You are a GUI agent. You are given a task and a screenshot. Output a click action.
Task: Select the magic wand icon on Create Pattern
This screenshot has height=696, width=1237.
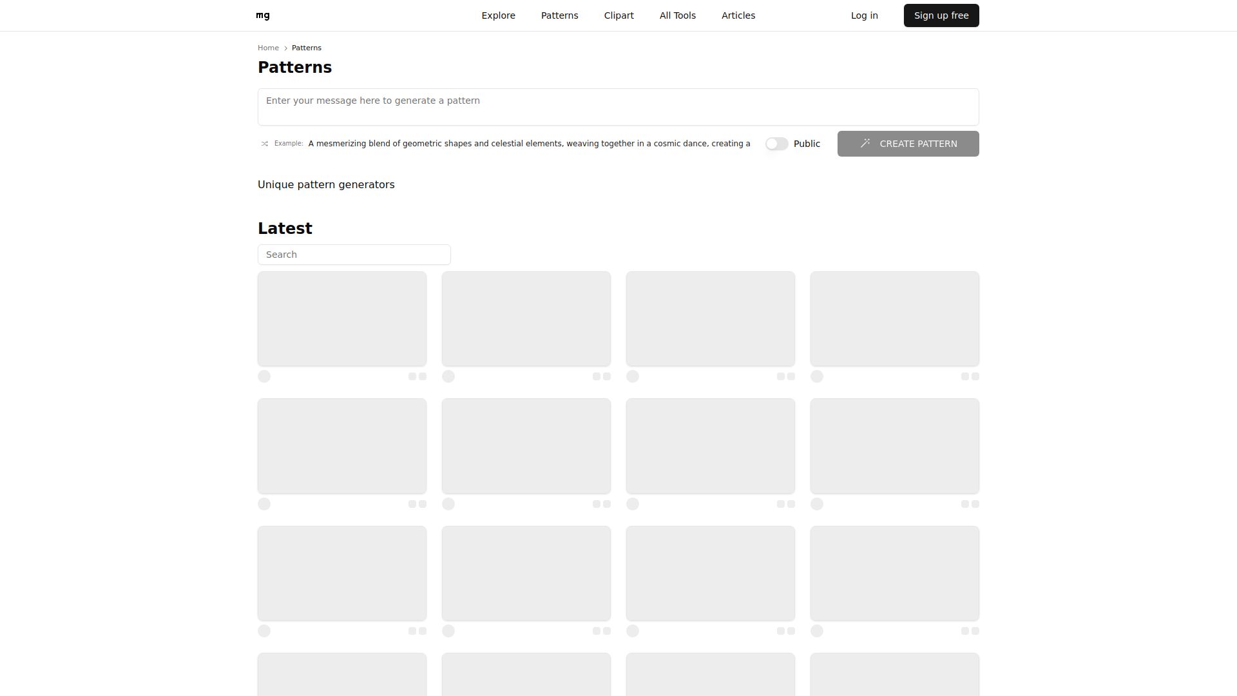[x=867, y=143]
